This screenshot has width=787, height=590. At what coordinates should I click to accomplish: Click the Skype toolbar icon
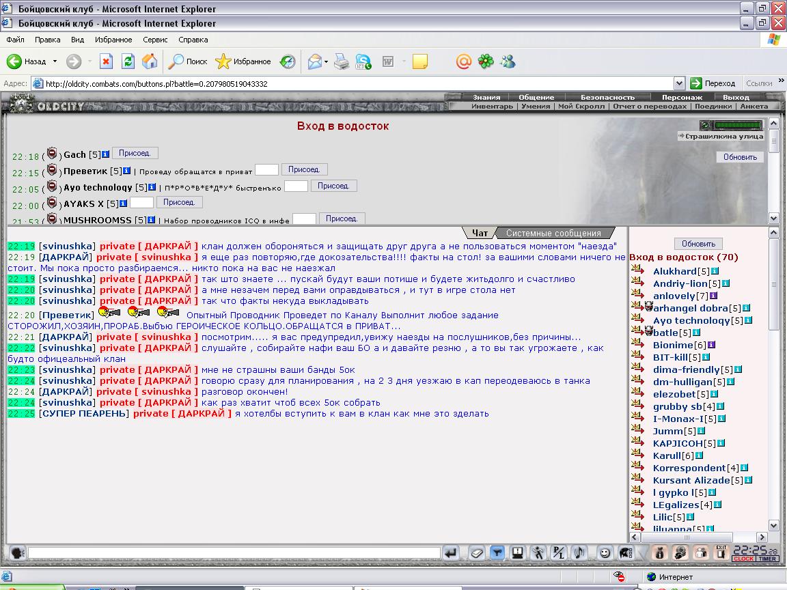(x=363, y=61)
